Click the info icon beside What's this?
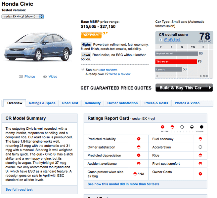The image size is (217, 198). (160, 40)
